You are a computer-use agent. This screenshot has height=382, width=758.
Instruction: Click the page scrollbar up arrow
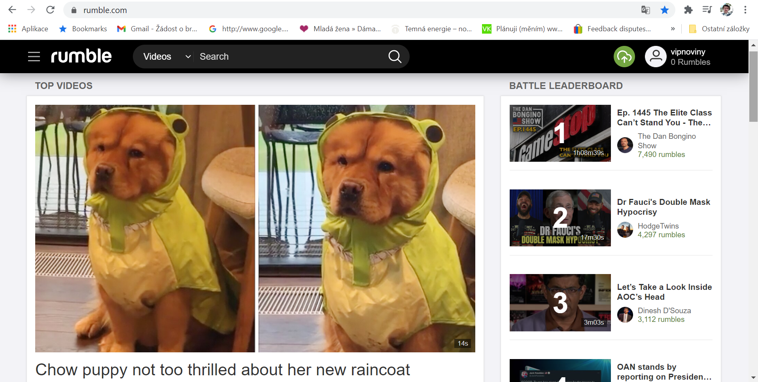pyautogui.click(x=753, y=45)
